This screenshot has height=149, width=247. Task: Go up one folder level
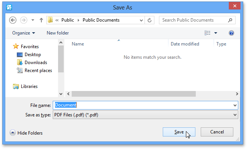click(x=41, y=20)
